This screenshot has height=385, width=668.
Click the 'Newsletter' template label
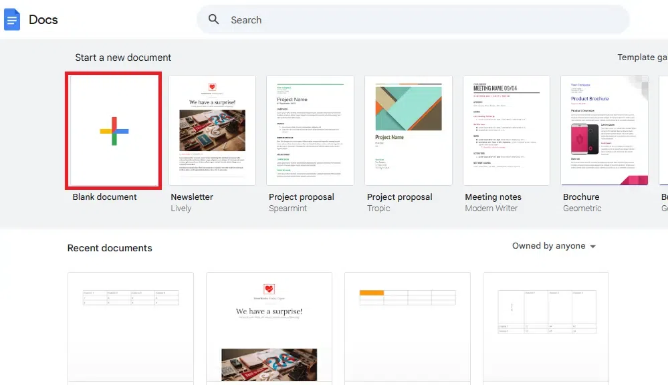(192, 197)
